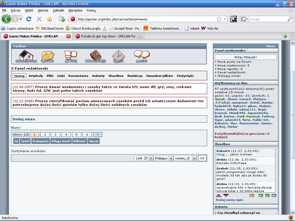Screen dimensions: 295x221
Task: Open the Limit: 20 dropdown
Action: coord(144,158)
